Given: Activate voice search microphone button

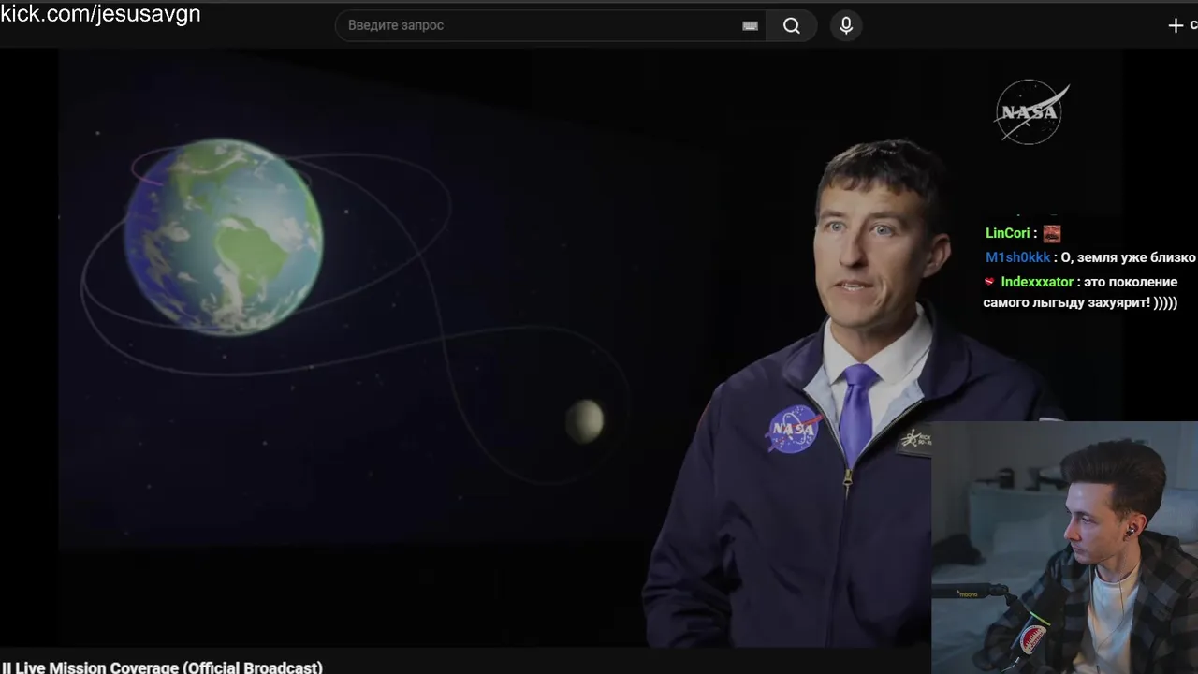Looking at the screenshot, I should pyautogui.click(x=846, y=25).
